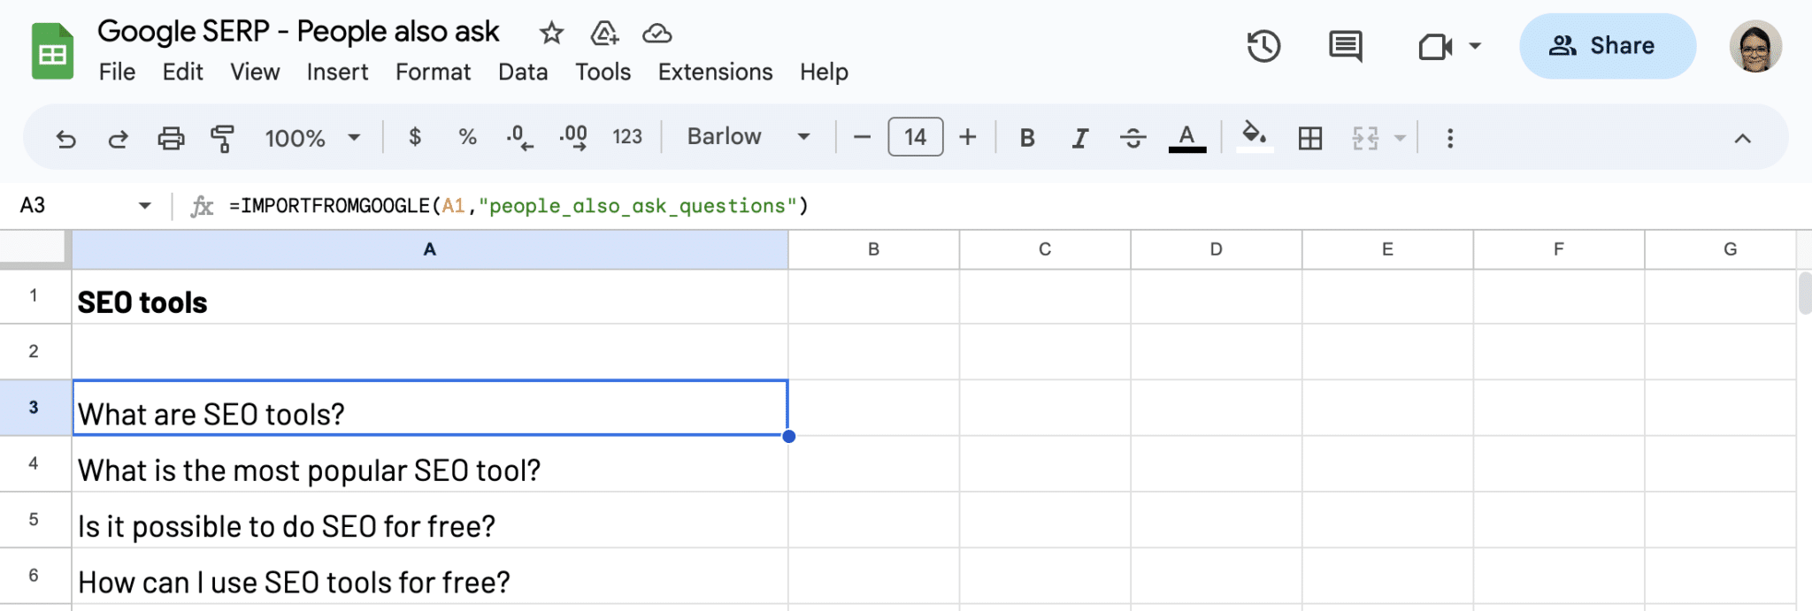This screenshot has width=1812, height=611.
Task: Open version history clock icon
Action: 1263,46
